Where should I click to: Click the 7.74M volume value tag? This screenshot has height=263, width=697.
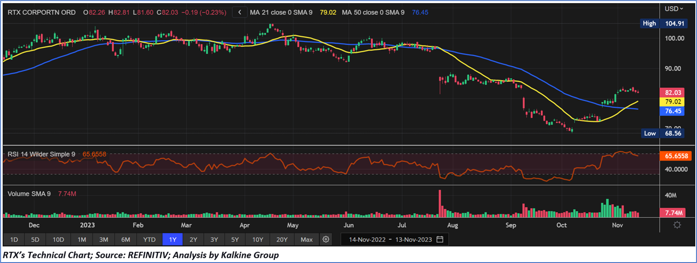click(673, 213)
